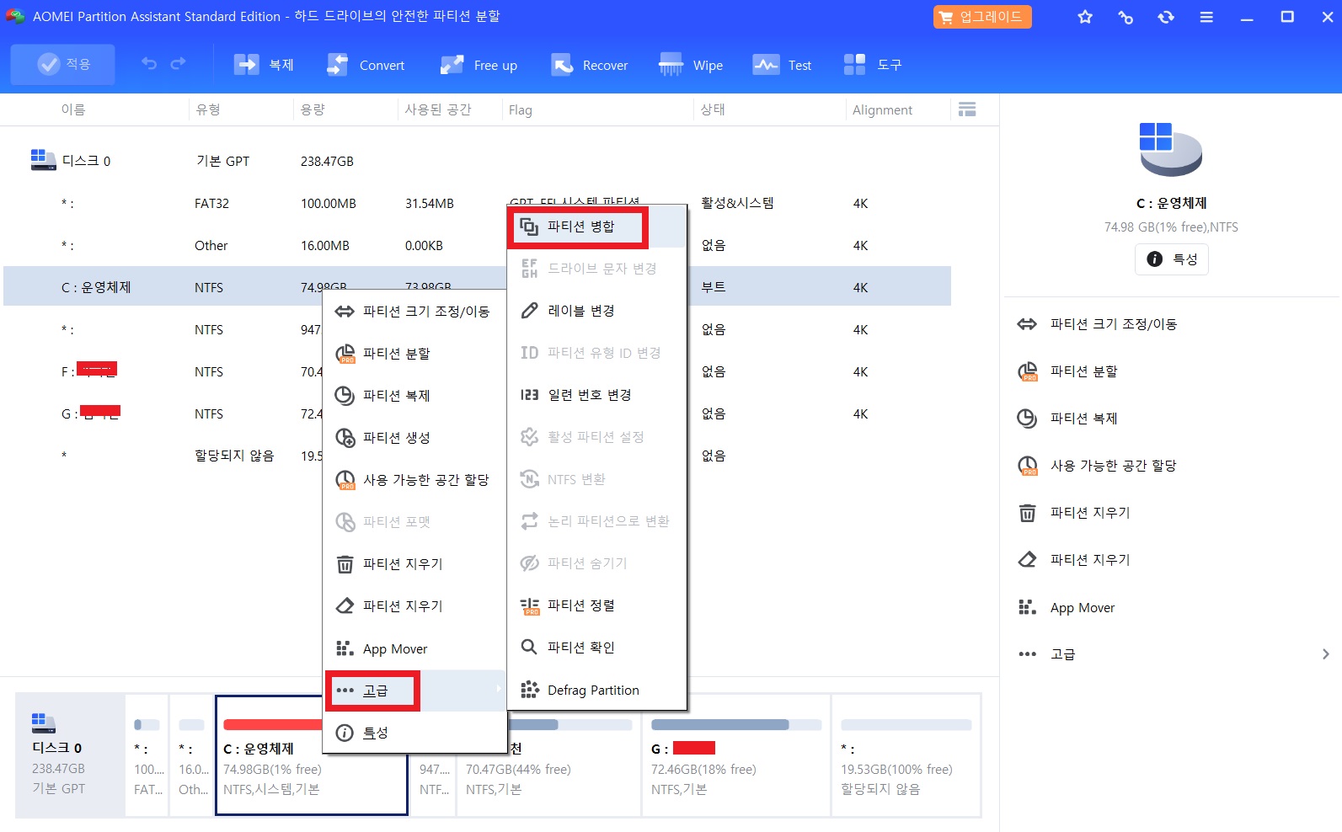This screenshot has height=832, width=1342.
Task: Select 일련 번호 변경 in submenu
Action: point(597,395)
